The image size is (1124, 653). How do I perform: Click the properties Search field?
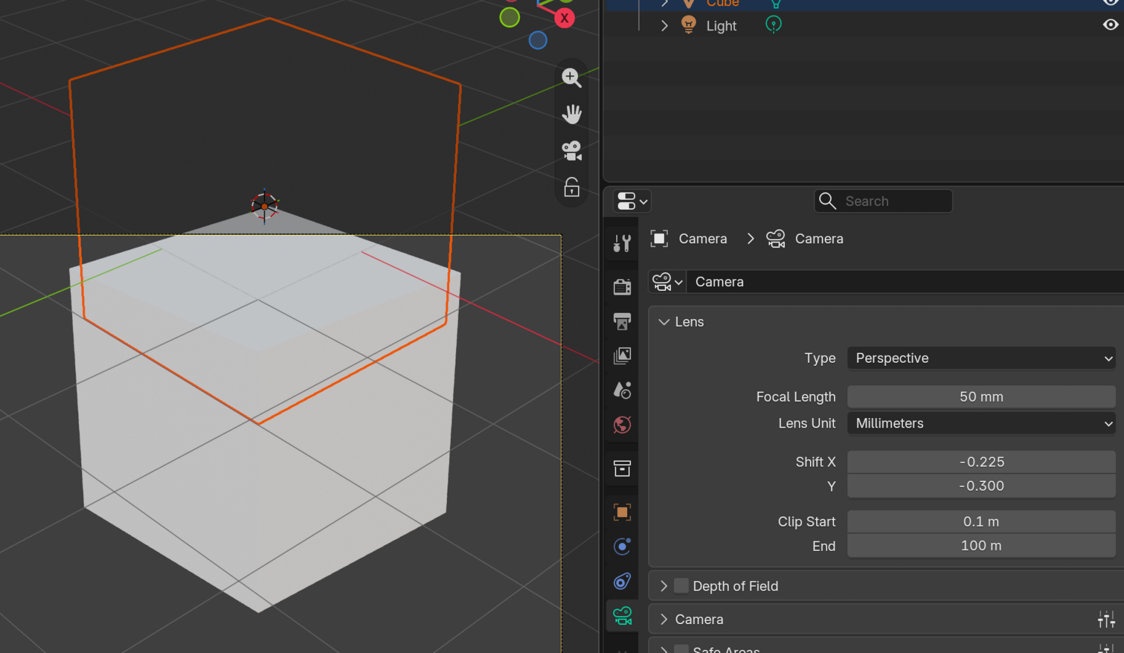883,201
